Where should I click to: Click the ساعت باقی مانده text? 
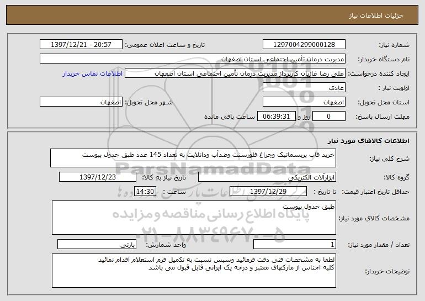click(x=230, y=117)
